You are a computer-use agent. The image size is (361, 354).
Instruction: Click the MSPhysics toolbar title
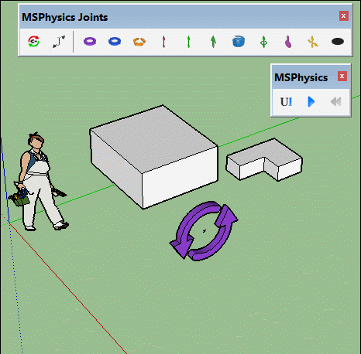[x=301, y=77]
